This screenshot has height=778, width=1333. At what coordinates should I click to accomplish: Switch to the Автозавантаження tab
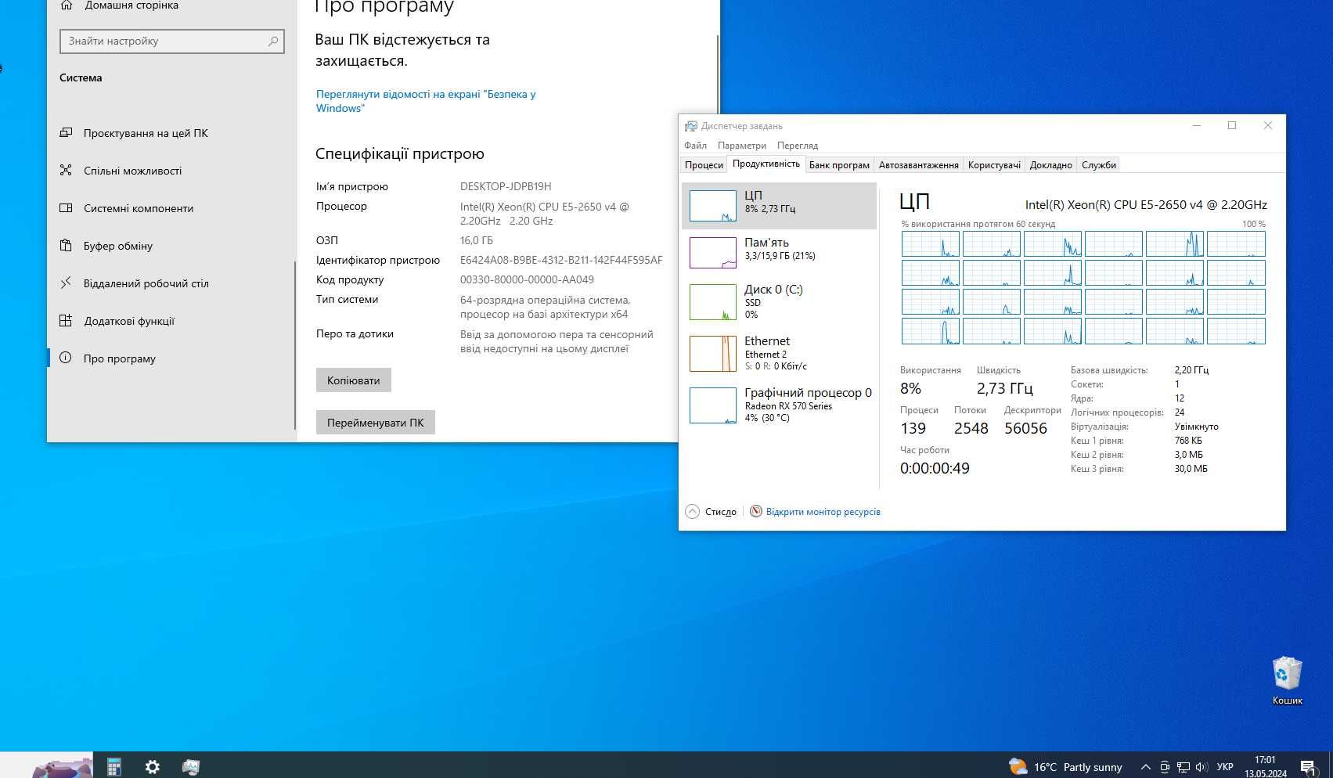coord(918,164)
